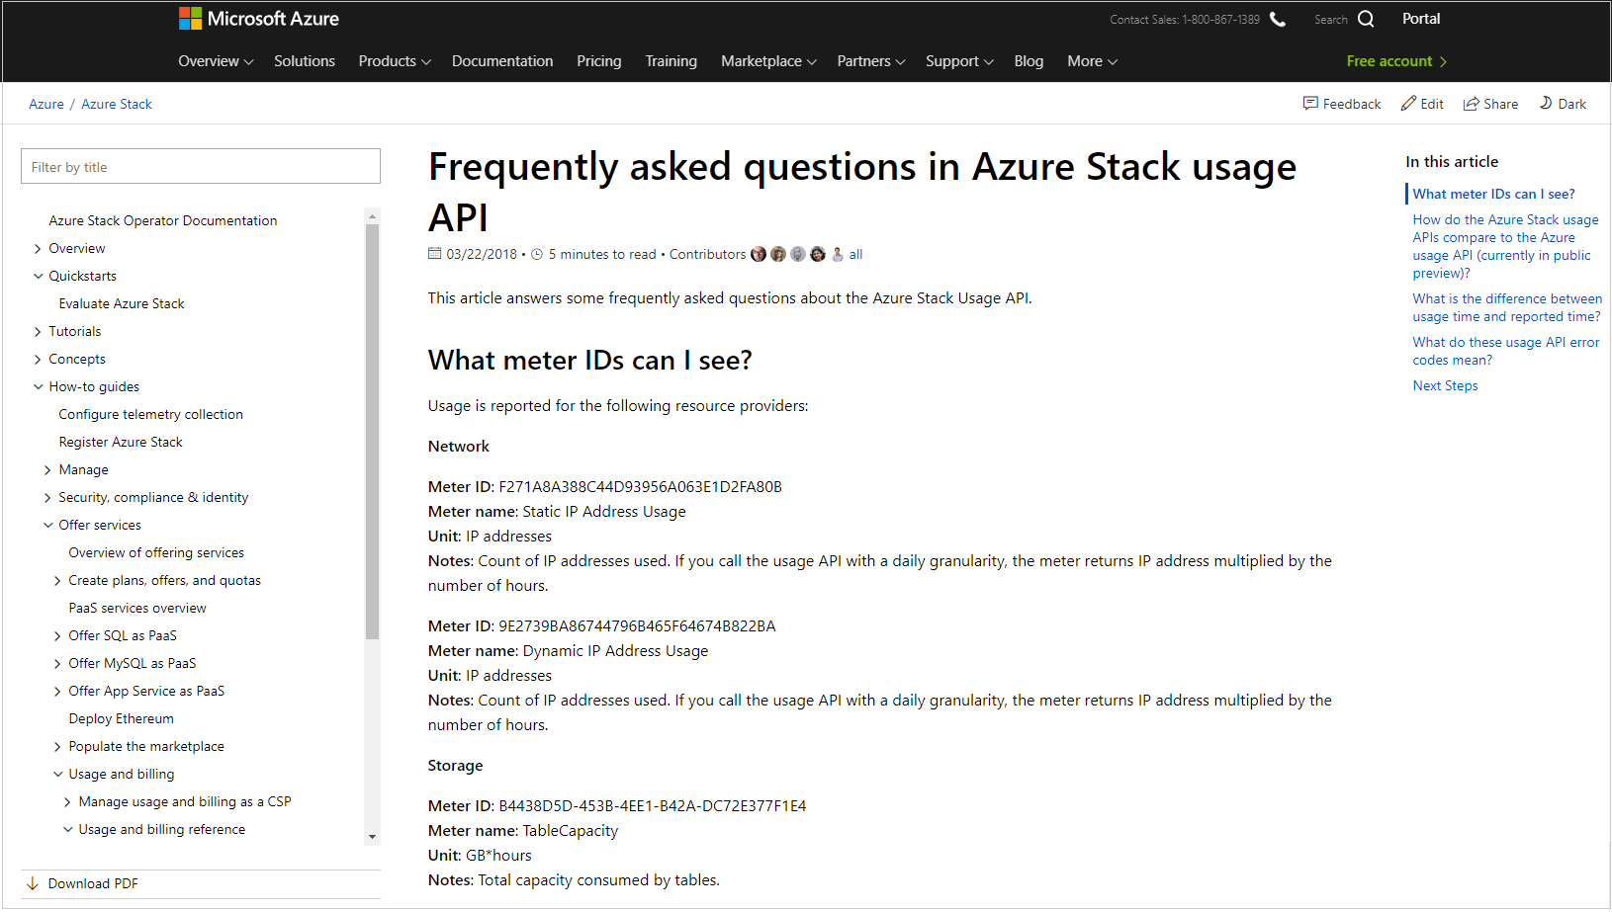Click the second contributor avatar
The width and height of the screenshot is (1612, 912).
(x=778, y=254)
